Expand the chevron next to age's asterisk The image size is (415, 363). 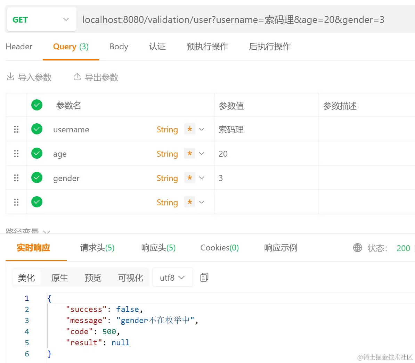coord(202,154)
